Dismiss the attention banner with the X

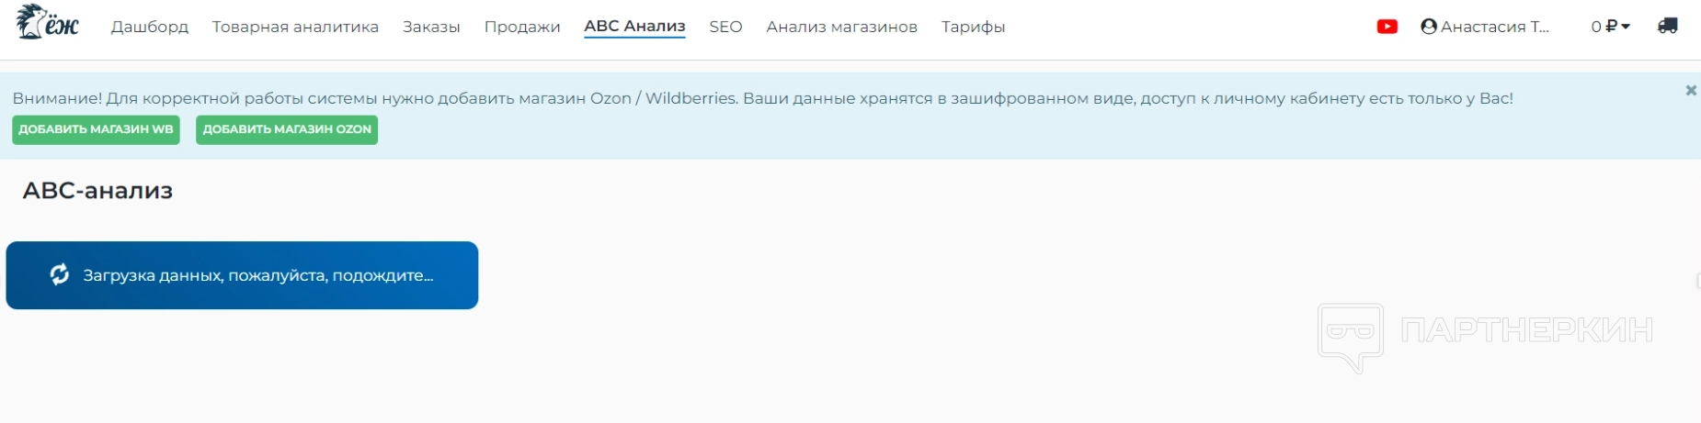(1691, 90)
